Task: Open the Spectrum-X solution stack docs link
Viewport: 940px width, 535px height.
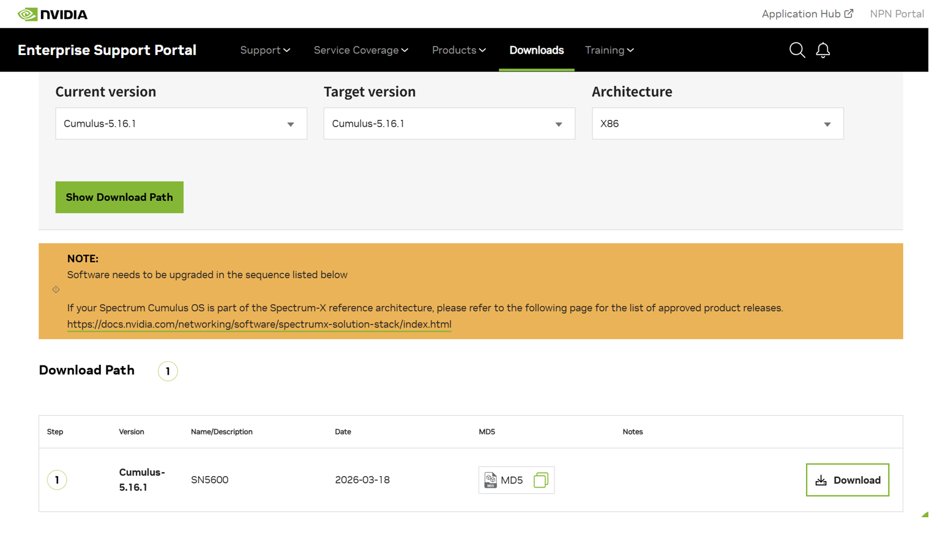Action: click(259, 324)
